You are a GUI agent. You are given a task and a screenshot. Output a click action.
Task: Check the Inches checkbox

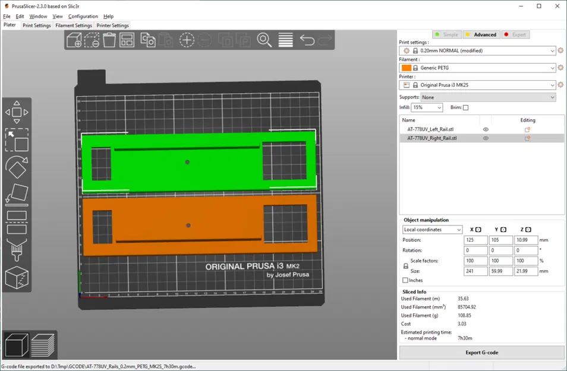point(405,280)
